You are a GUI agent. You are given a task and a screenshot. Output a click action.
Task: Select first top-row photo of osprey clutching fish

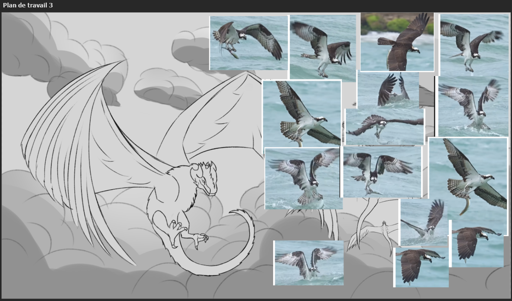pos(249,43)
